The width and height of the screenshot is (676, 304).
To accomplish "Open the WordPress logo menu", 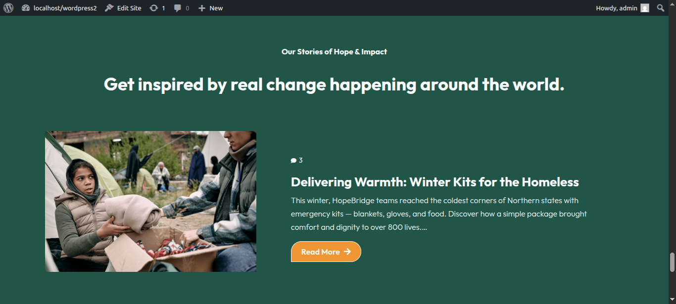I will pos(8,8).
